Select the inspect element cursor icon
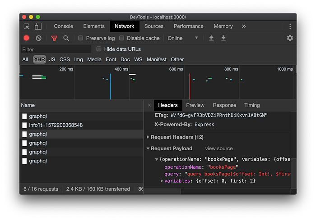 (x=27, y=27)
